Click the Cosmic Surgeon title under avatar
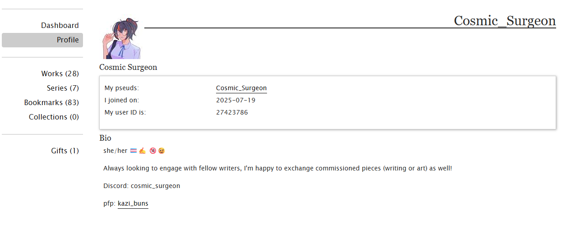 click(x=128, y=67)
